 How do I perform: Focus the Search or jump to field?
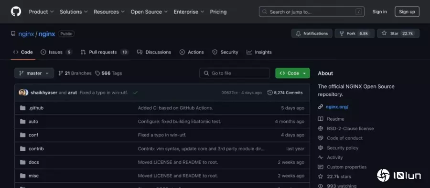[x=312, y=12]
